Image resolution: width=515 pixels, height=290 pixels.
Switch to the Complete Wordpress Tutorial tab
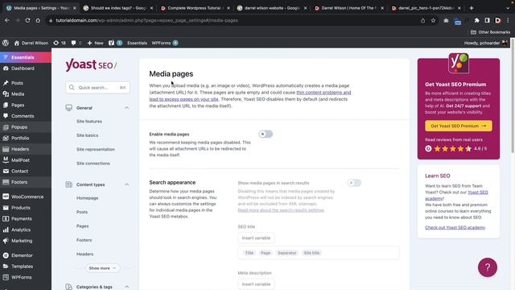point(195,8)
